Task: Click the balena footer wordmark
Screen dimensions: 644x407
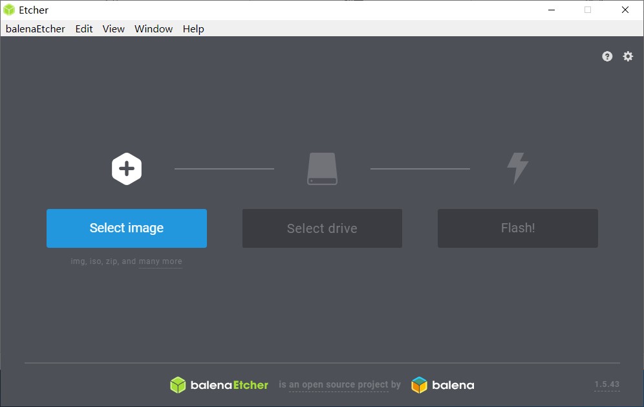Action: point(453,385)
